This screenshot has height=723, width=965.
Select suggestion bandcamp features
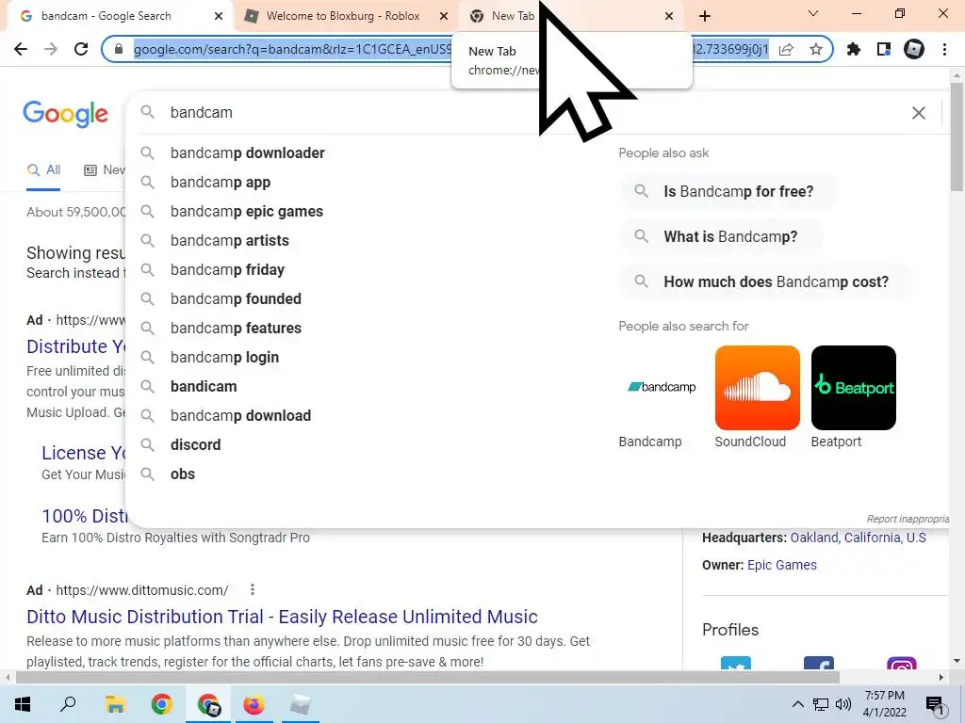236,328
